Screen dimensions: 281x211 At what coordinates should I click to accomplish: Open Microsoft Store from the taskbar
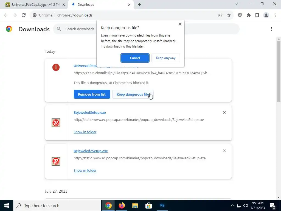[148, 206]
